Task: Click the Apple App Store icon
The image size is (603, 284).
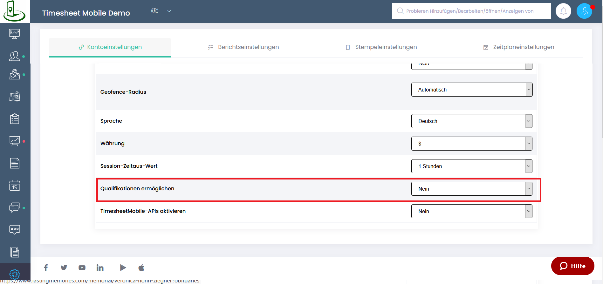Action: (x=141, y=268)
